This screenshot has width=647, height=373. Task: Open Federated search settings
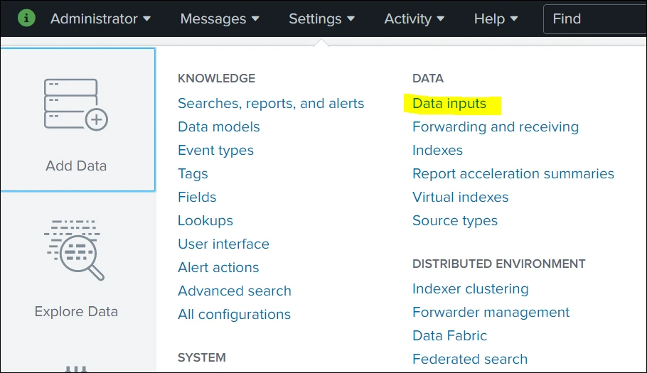(x=469, y=359)
